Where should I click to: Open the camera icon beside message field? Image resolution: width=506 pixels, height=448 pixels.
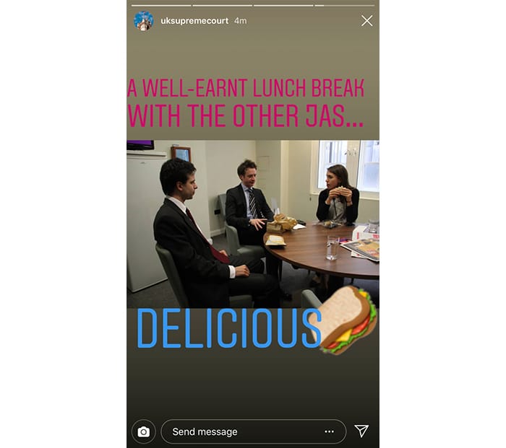[144, 431]
